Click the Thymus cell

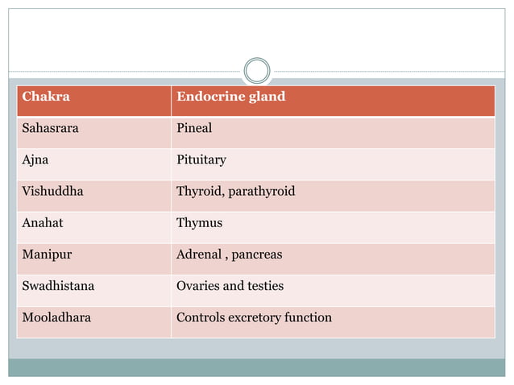point(199,222)
